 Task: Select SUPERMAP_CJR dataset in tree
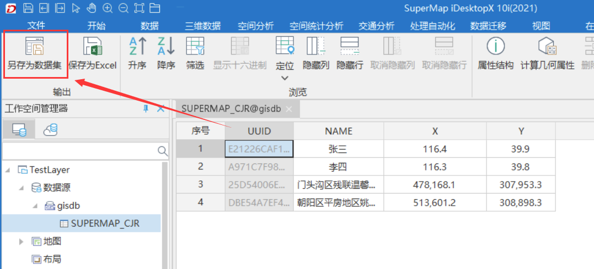tap(100, 223)
